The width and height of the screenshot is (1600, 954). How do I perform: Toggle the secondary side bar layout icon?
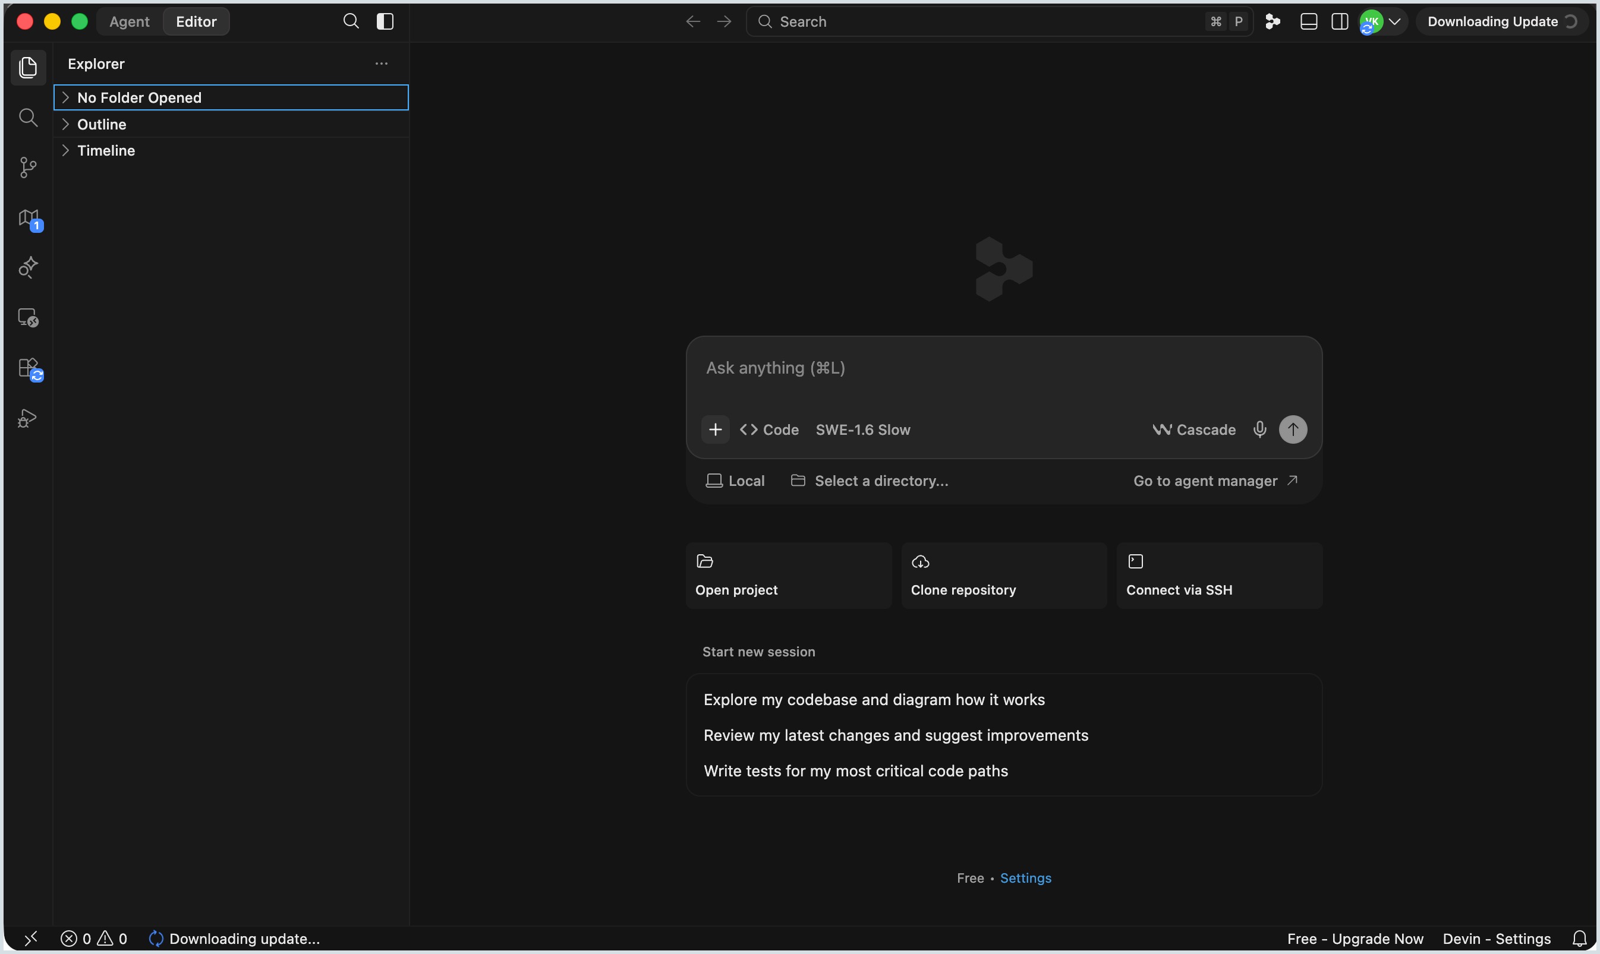tap(1340, 21)
